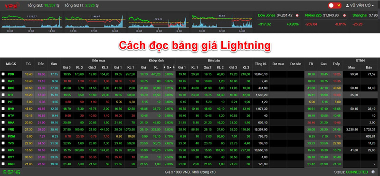This screenshot has width=380, height=176.
Task: Tick the PDR row checkbox
Action: (3, 74)
